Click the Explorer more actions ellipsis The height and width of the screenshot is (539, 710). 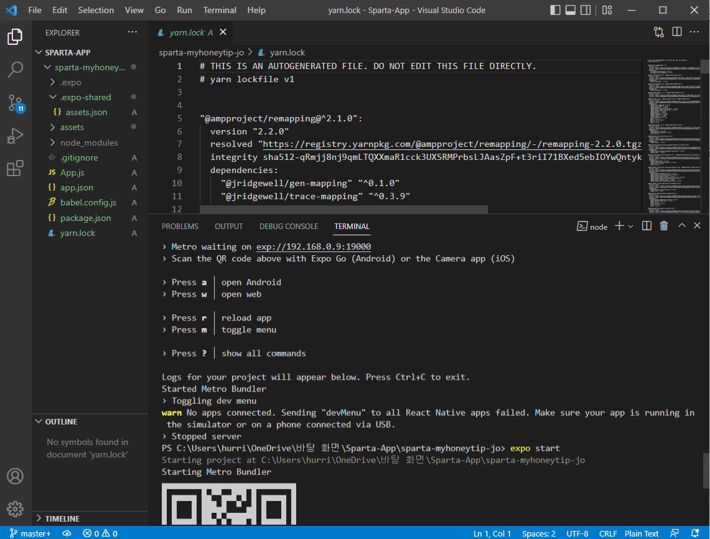pos(132,32)
